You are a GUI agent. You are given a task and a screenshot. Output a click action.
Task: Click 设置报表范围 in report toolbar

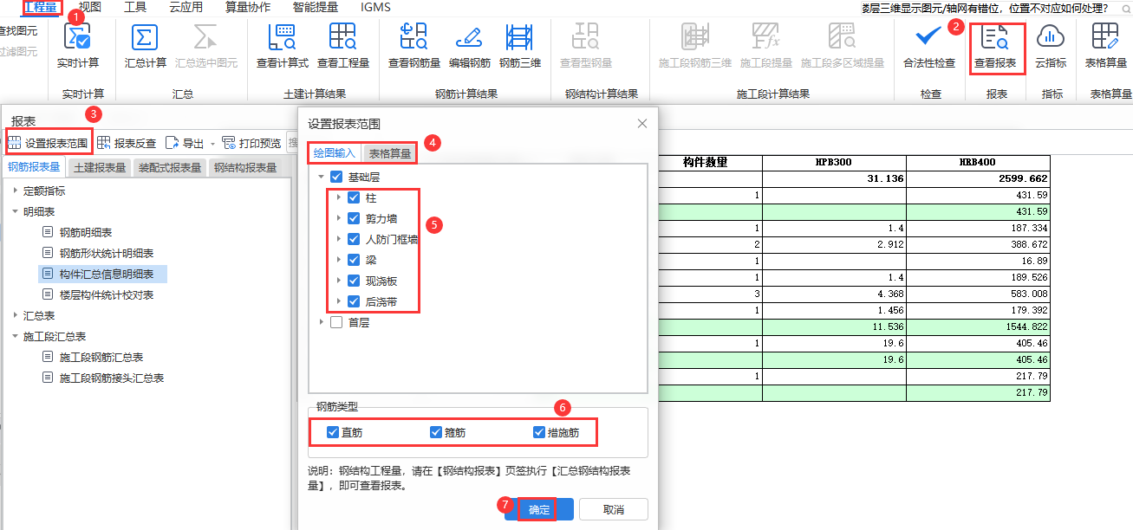(49, 143)
